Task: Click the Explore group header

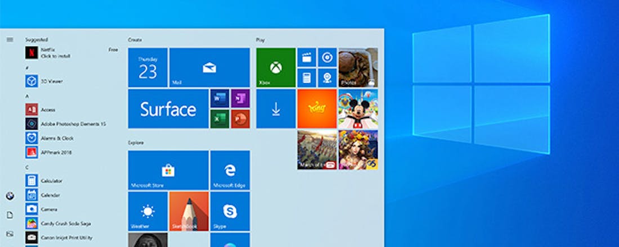Action: [136, 142]
